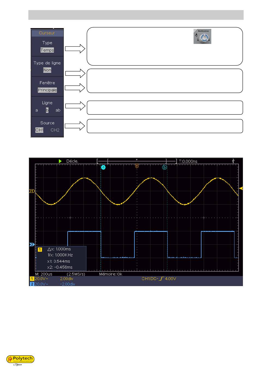
Task: Select CH1 as cursor source
Action: pyautogui.click(x=40, y=130)
